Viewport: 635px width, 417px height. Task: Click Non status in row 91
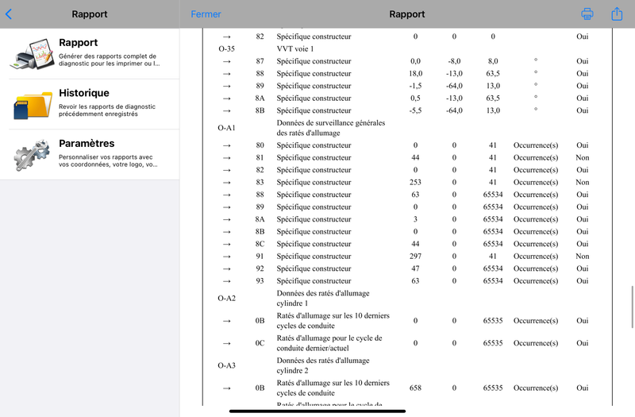pyautogui.click(x=583, y=256)
